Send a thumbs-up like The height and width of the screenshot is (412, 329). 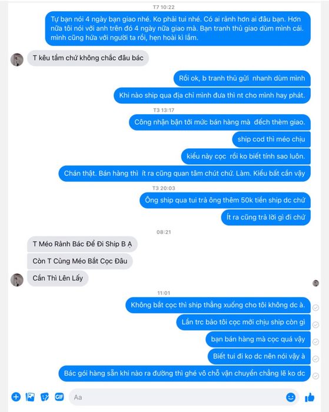tap(310, 397)
